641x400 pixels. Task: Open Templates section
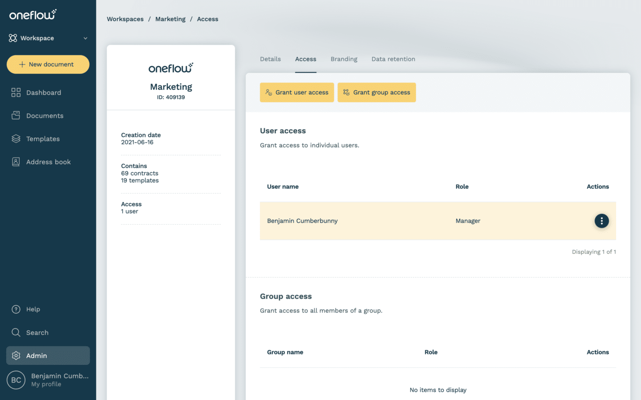tap(43, 139)
